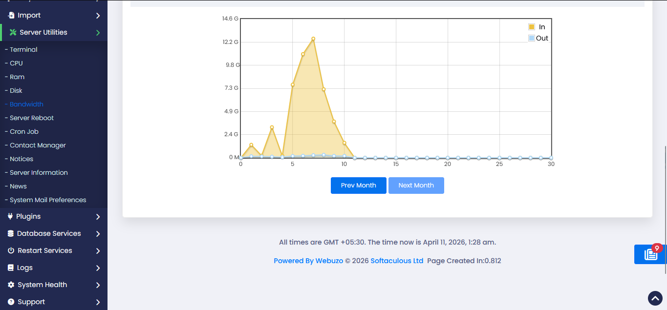The image size is (667, 310).
Task: Click the Next Month button
Action: 416,186
